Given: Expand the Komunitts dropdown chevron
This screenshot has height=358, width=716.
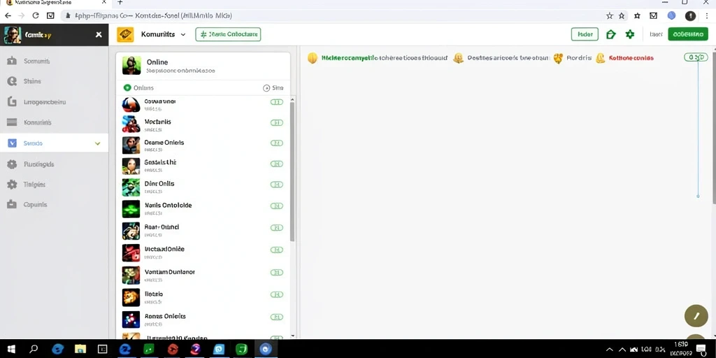Looking at the screenshot, I should pyautogui.click(x=183, y=35).
